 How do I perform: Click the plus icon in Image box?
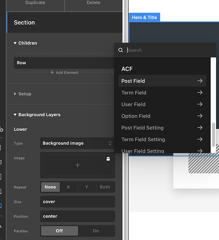coord(78,165)
